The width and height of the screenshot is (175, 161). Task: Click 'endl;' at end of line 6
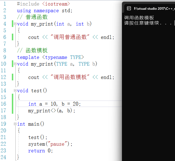point(107,37)
